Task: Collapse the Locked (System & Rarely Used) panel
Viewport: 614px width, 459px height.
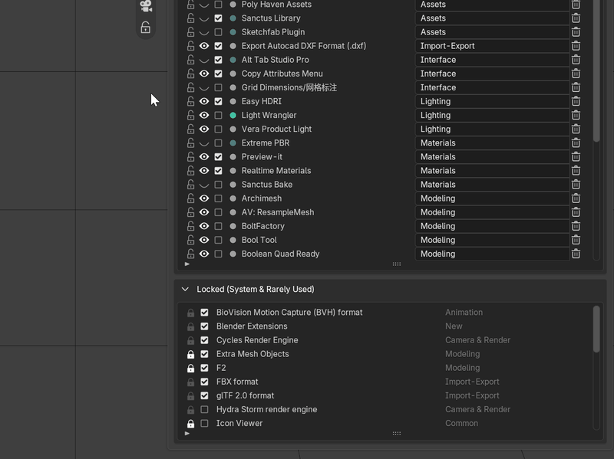Action: [185, 290]
